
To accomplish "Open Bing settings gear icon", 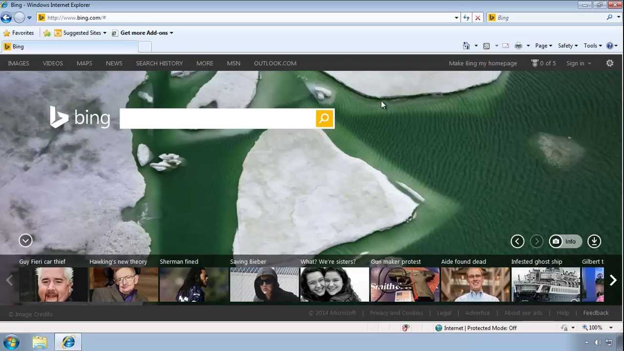I will pos(609,63).
